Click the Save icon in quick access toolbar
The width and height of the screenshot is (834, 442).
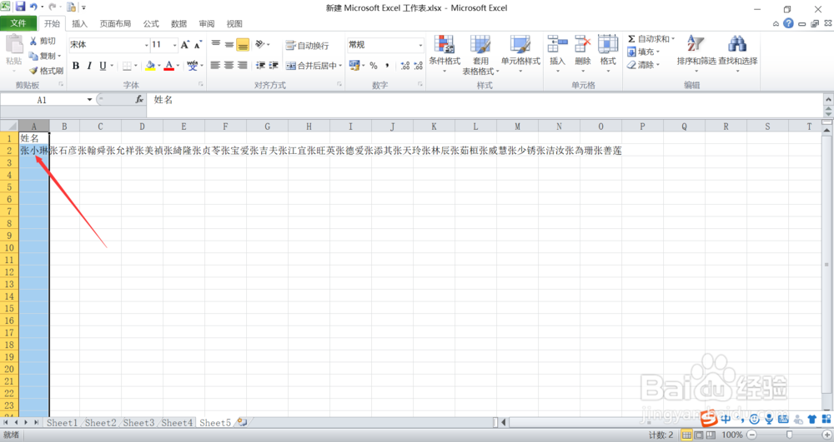pyautogui.click(x=20, y=7)
